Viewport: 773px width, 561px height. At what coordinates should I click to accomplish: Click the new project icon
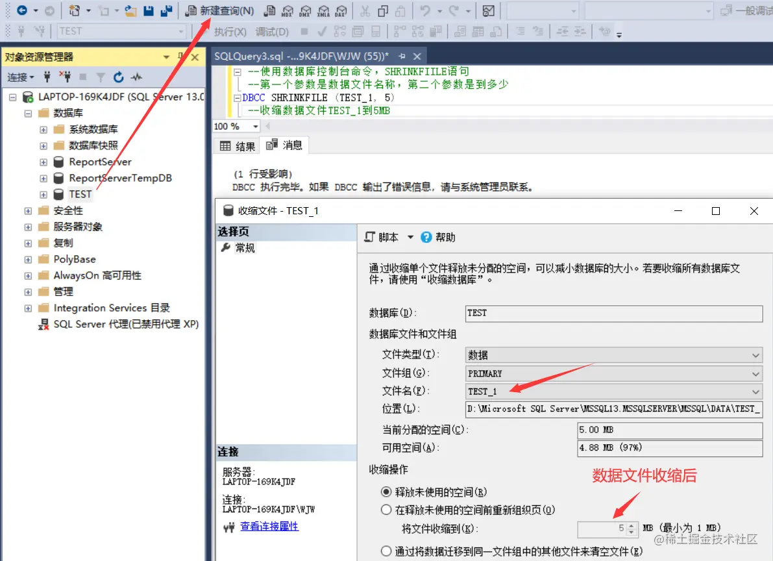click(x=74, y=10)
